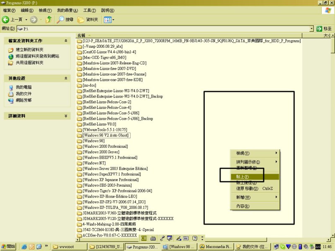Select the [Windows 98 V2 Auto Ghost] folder name
Image resolution: width=335 pixels, height=251 pixels.
click(106, 135)
